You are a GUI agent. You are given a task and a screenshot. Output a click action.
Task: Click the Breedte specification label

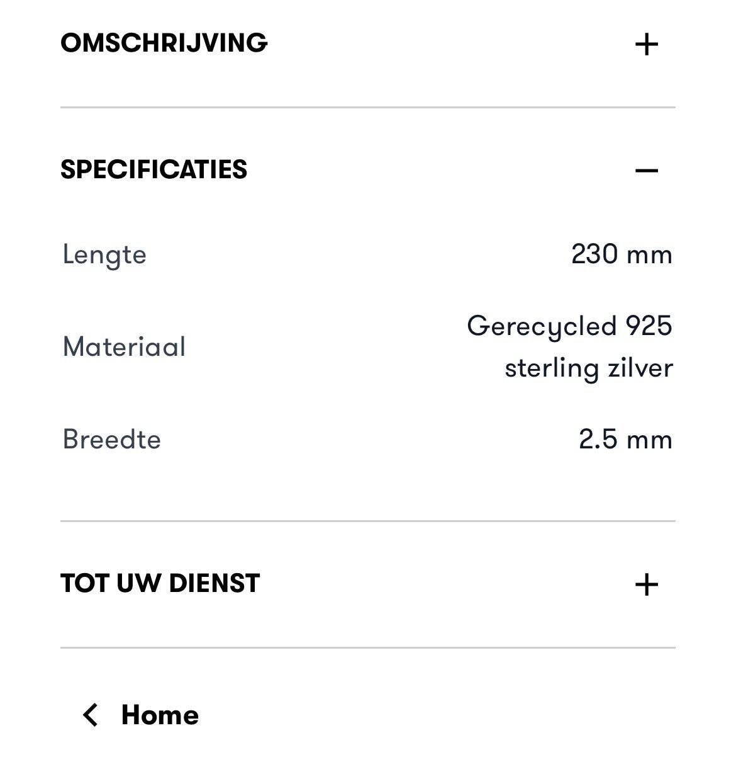tap(111, 440)
